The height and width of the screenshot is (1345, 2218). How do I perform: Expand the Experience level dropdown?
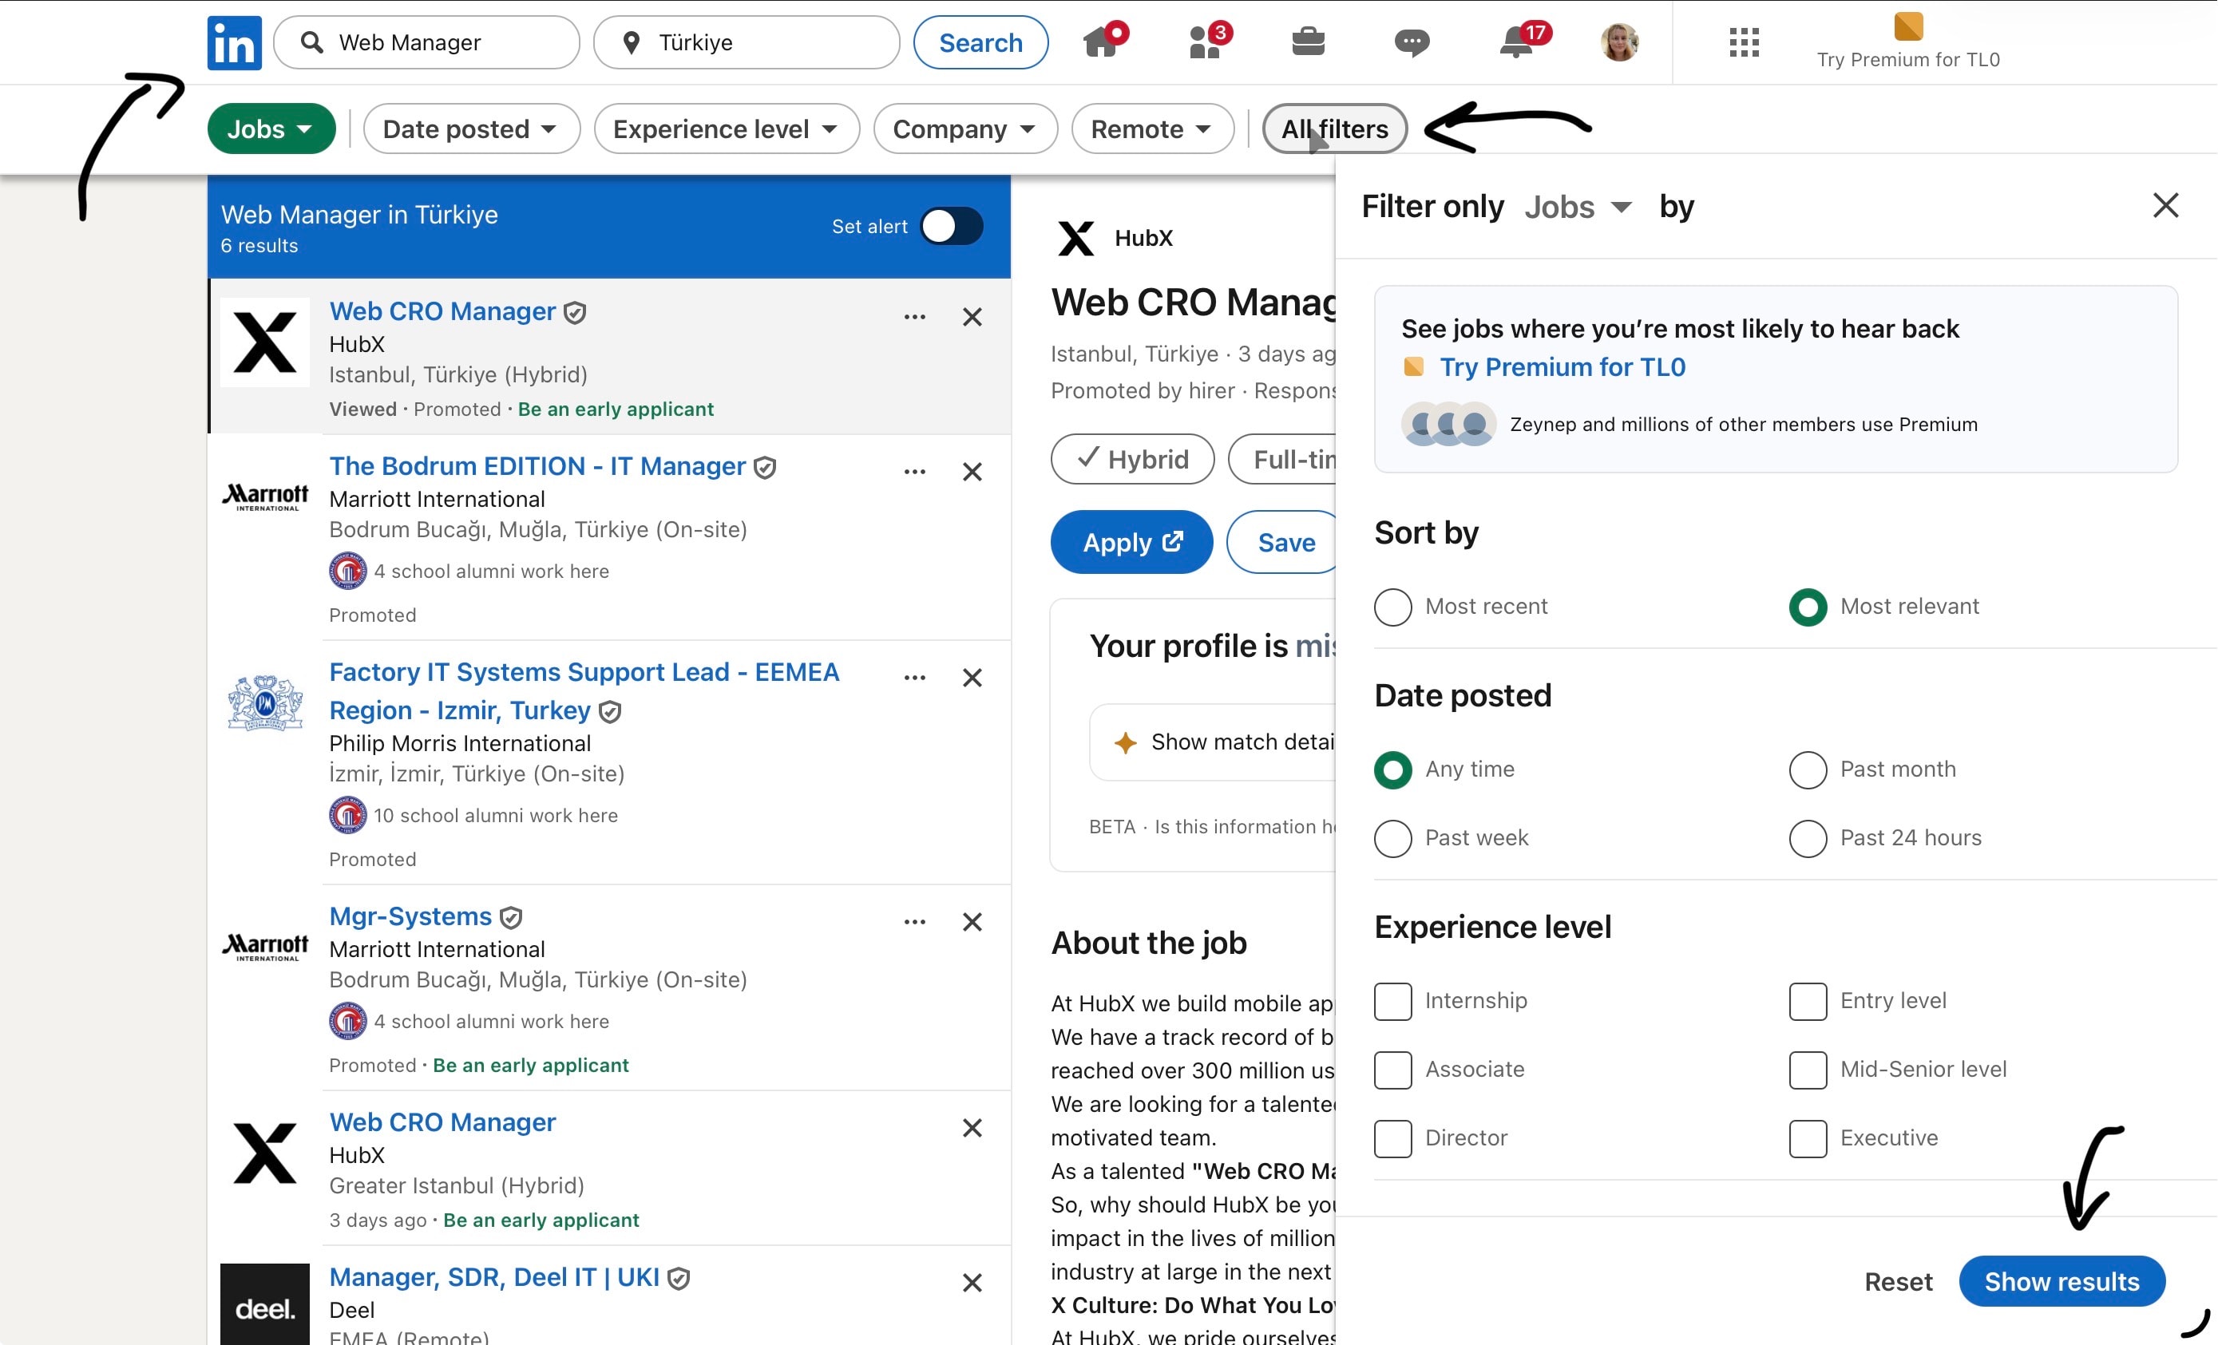pyautogui.click(x=726, y=129)
